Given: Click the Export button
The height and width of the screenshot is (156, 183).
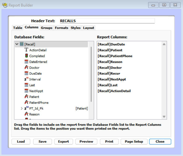Looking at the screenshot, I should pos(64,141).
